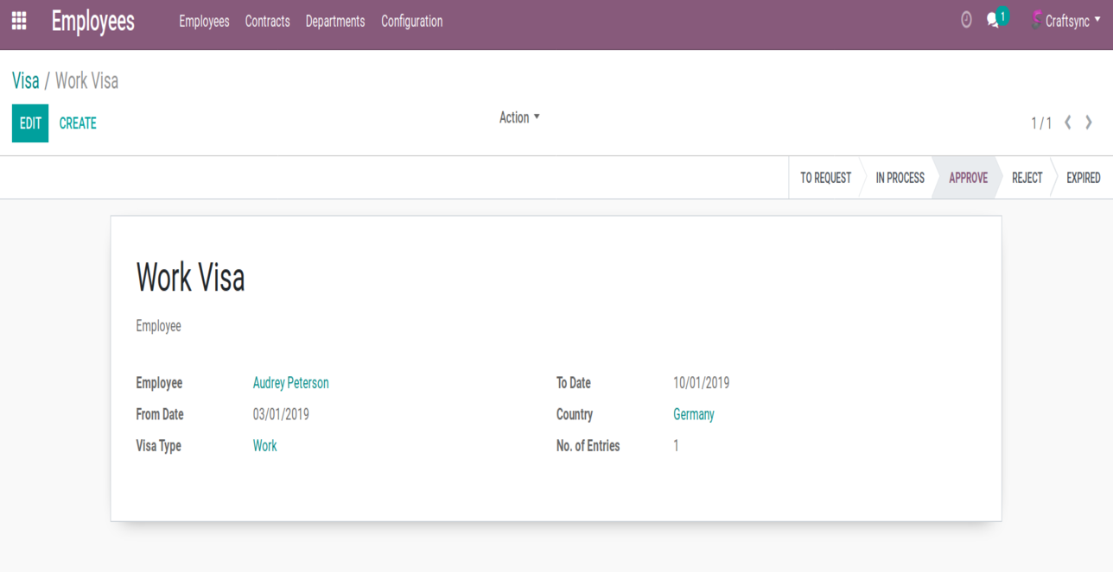
Task: Go to previous record arrow
Action: 1068,123
